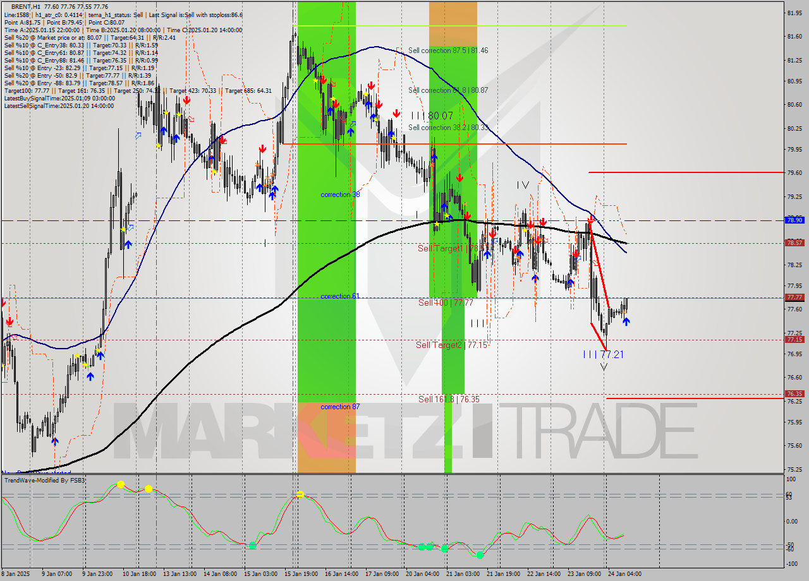This screenshot has width=809, height=581.
Task: Select the 'Sell 161.8 | 76.35' label
Action: 449,399
